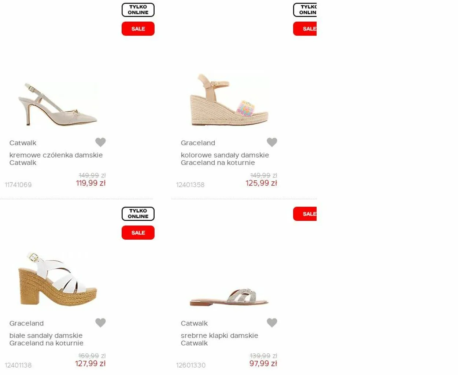
Task: View the silver flat slides product image
Action: (229, 297)
